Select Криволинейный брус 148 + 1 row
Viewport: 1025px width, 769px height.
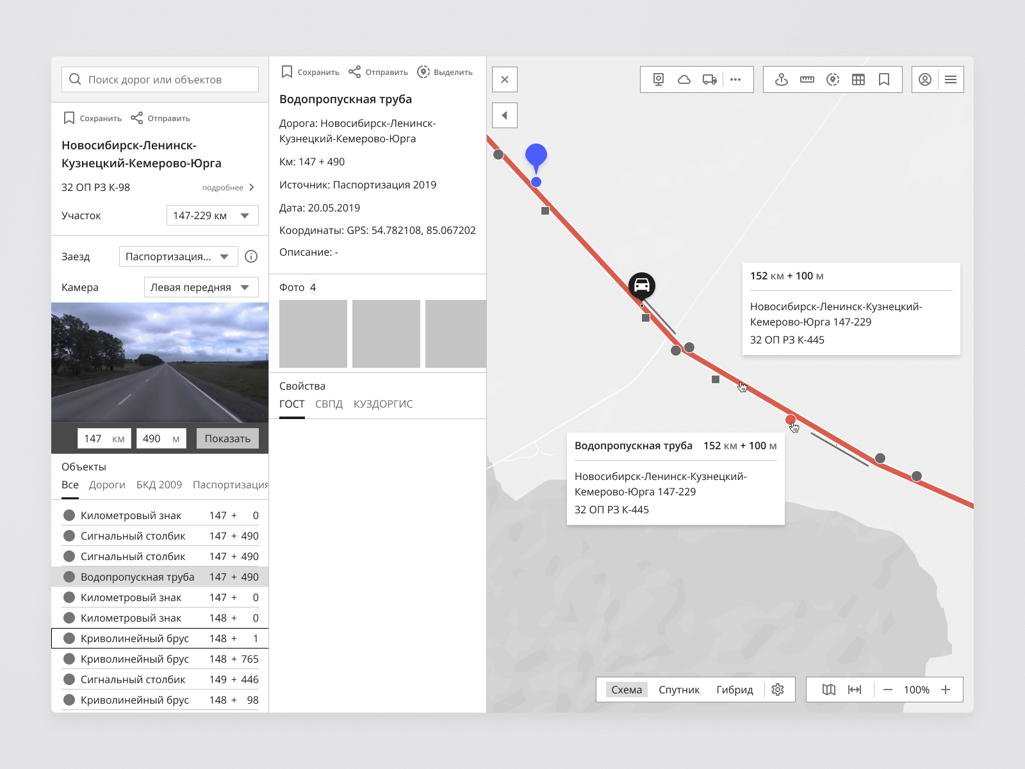(x=160, y=638)
